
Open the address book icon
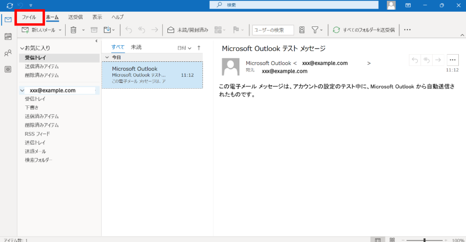coord(302,30)
